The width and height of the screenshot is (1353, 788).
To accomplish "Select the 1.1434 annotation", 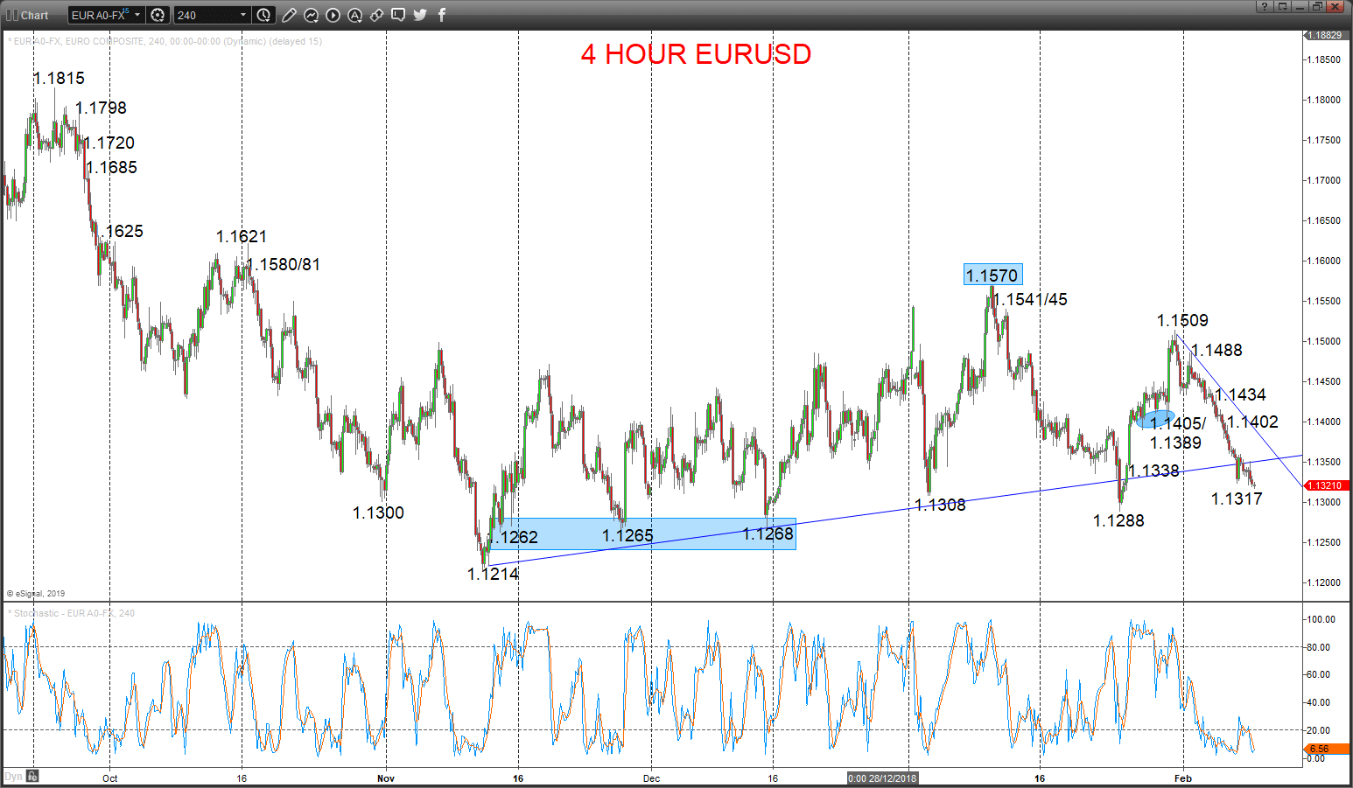I will [1240, 394].
